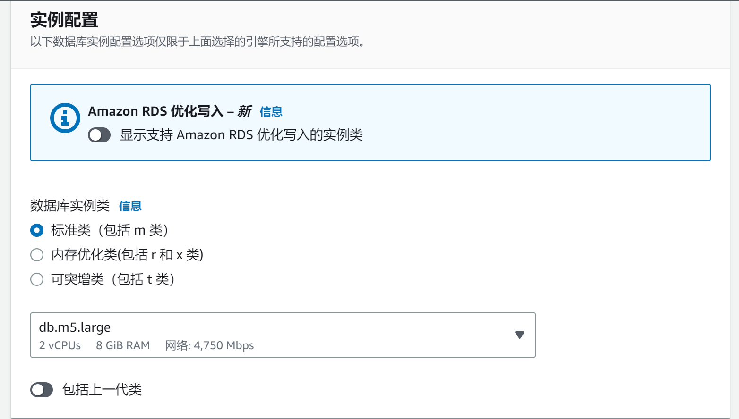The height and width of the screenshot is (419, 739).
Task: Click the text label 可突增类(包括 t 类)
Action: (x=113, y=279)
